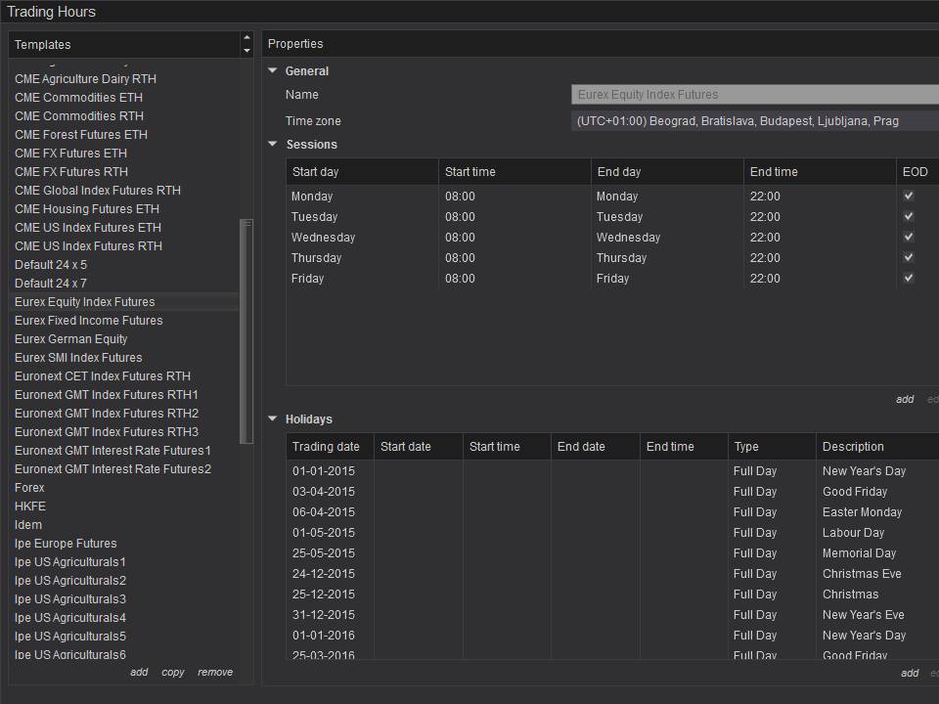Screen dimensions: 939x704
Task: Click the Name input field
Action: (x=754, y=95)
